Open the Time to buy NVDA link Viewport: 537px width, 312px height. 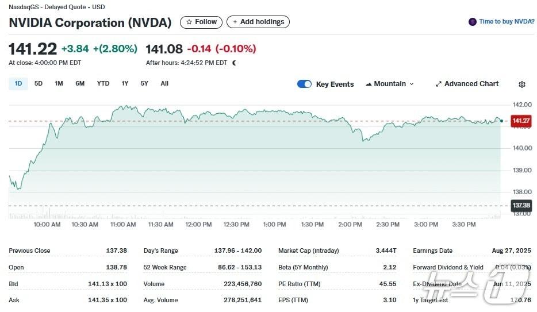click(x=507, y=22)
